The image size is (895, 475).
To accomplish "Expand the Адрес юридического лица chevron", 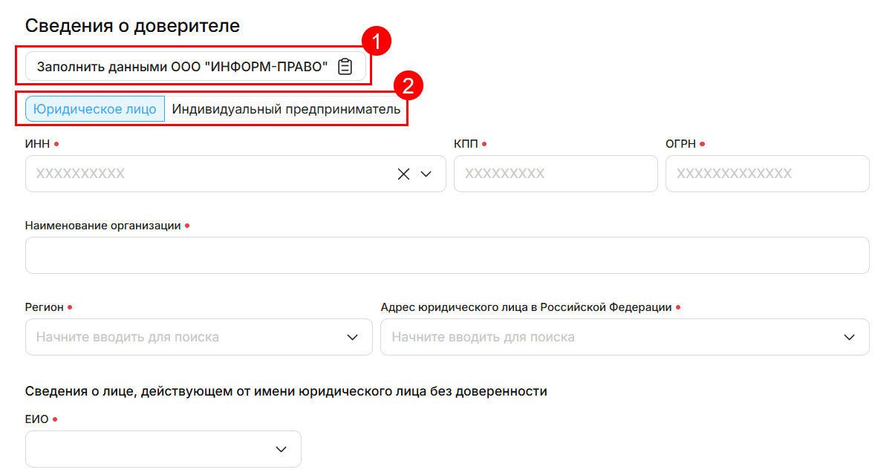I will (850, 337).
